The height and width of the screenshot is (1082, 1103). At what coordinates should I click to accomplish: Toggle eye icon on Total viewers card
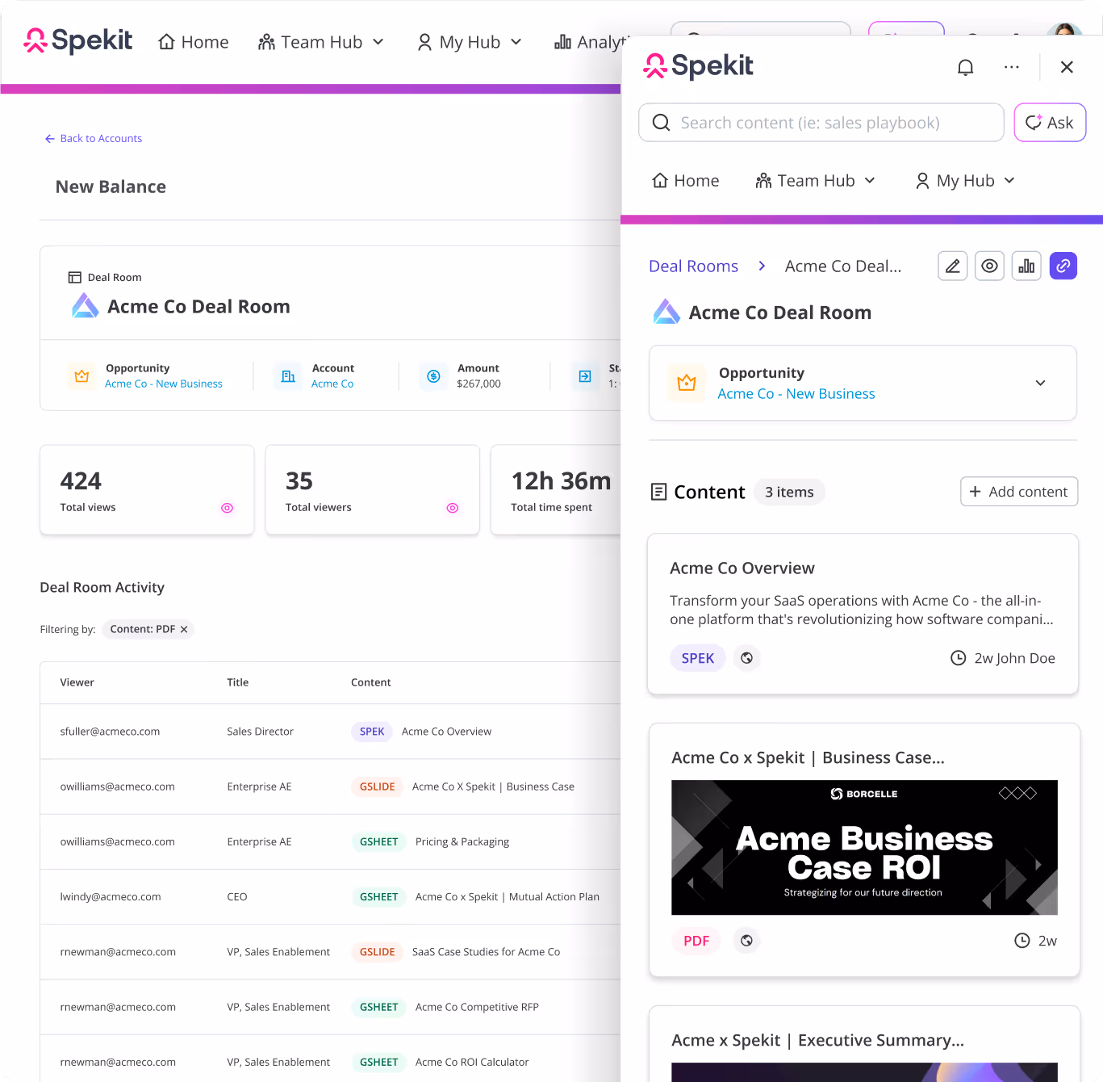(x=453, y=508)
